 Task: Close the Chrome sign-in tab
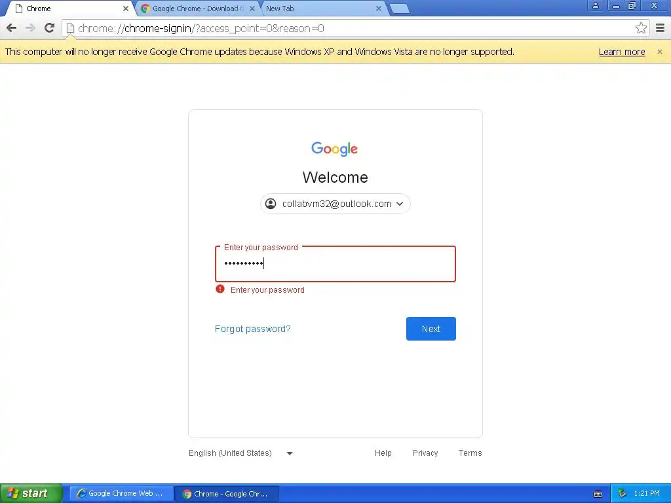pyautogui.click(x=125, y=9)
